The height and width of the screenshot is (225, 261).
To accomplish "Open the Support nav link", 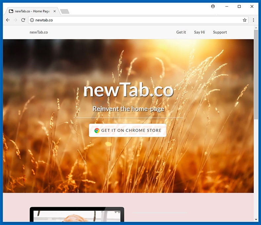I will tap(220, 32).
